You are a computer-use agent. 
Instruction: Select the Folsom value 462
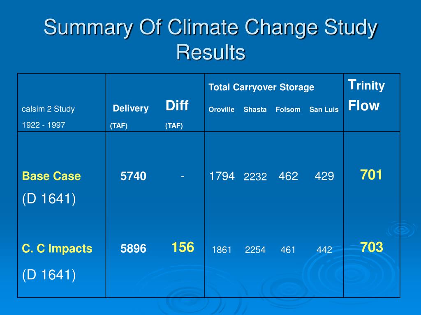click(288, 176)
